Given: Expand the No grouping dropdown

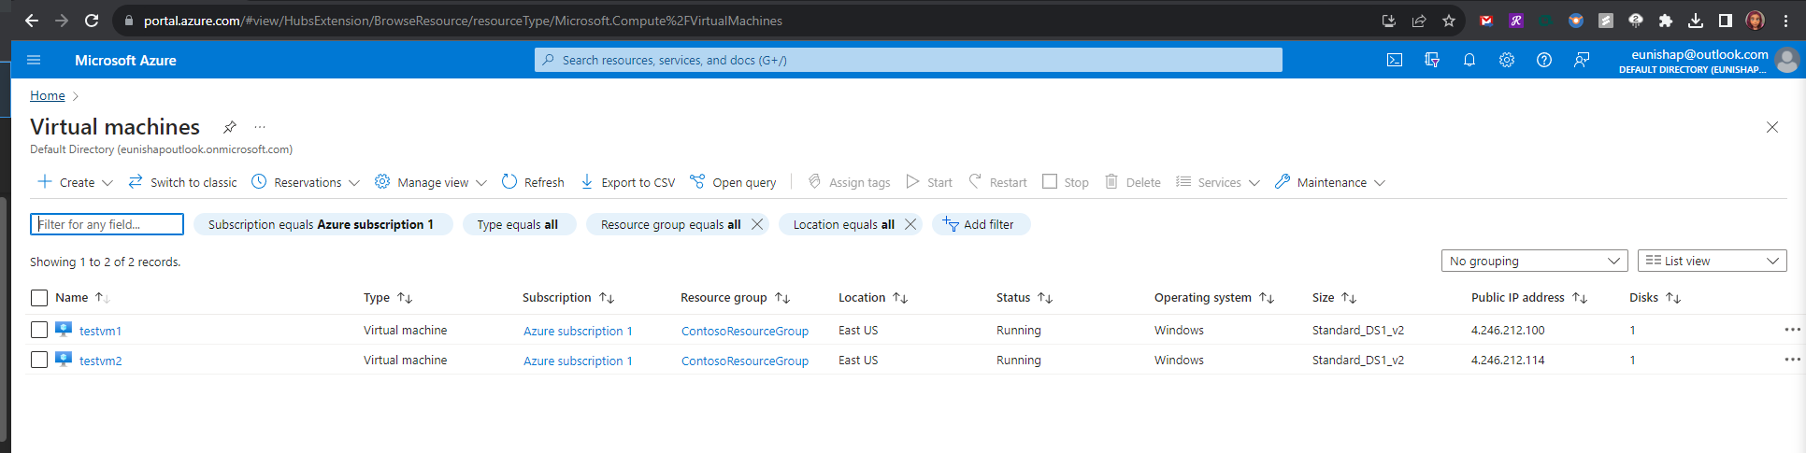Looking at the screenshot, I should 1533,262.
